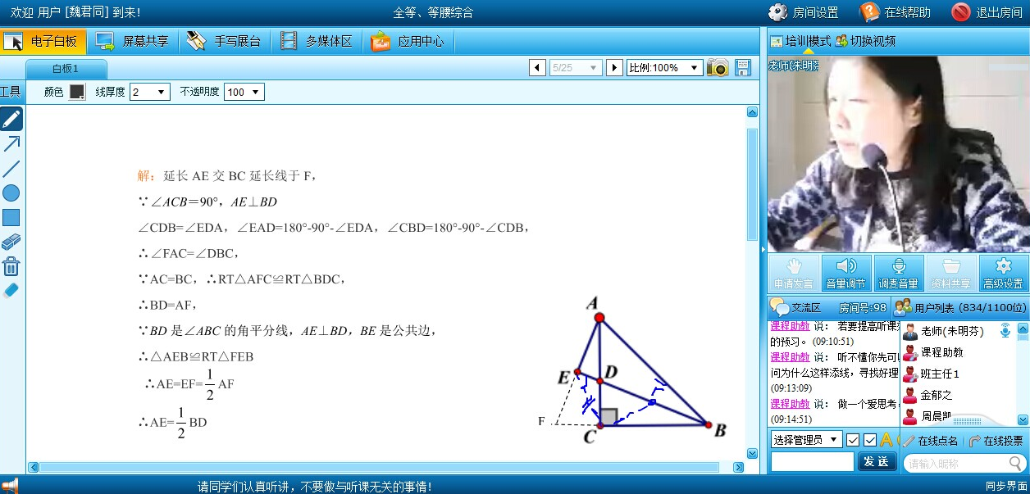The width and height of the screenshot is (1030, 494).
Task: Click the trash can clear-whiteboard icon
Action: 11,266
